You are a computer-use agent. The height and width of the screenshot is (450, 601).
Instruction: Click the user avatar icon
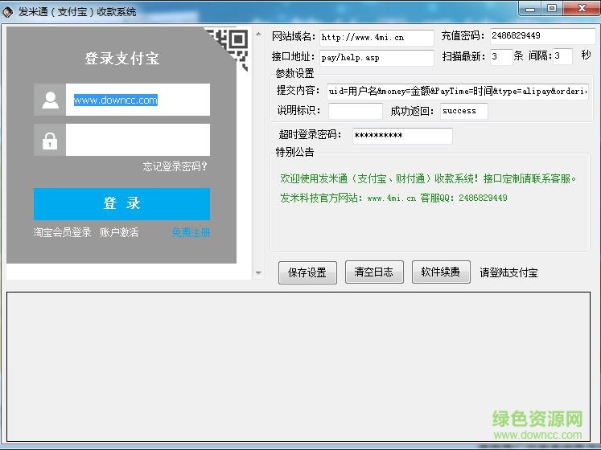click(50, 100)
